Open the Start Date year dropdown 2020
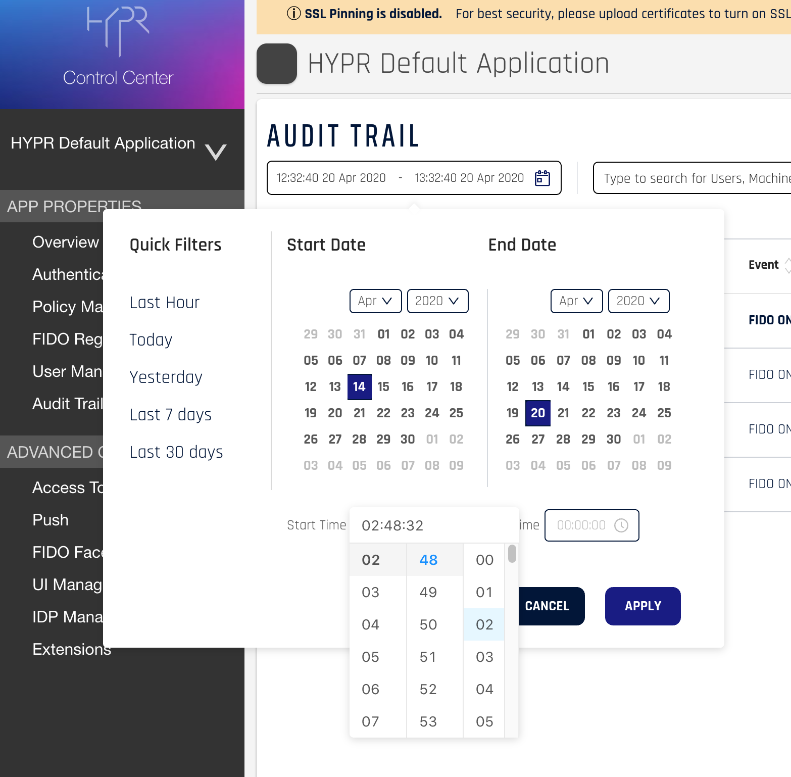The image size is (791, 777). point(437,301)
